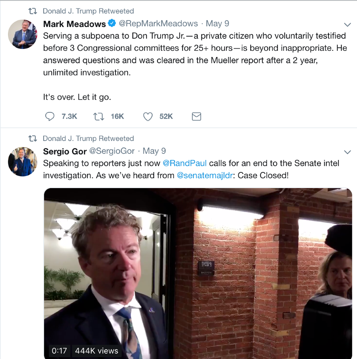Open Mark Meadows' profile picture

click(22, 34)
